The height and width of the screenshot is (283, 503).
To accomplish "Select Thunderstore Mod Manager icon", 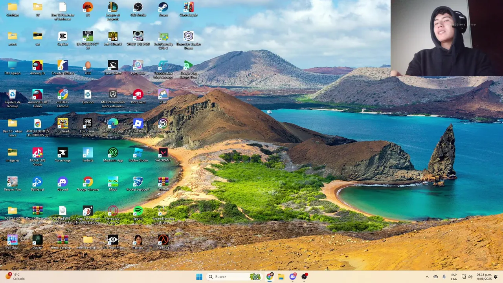I will [x=163, y=70].
